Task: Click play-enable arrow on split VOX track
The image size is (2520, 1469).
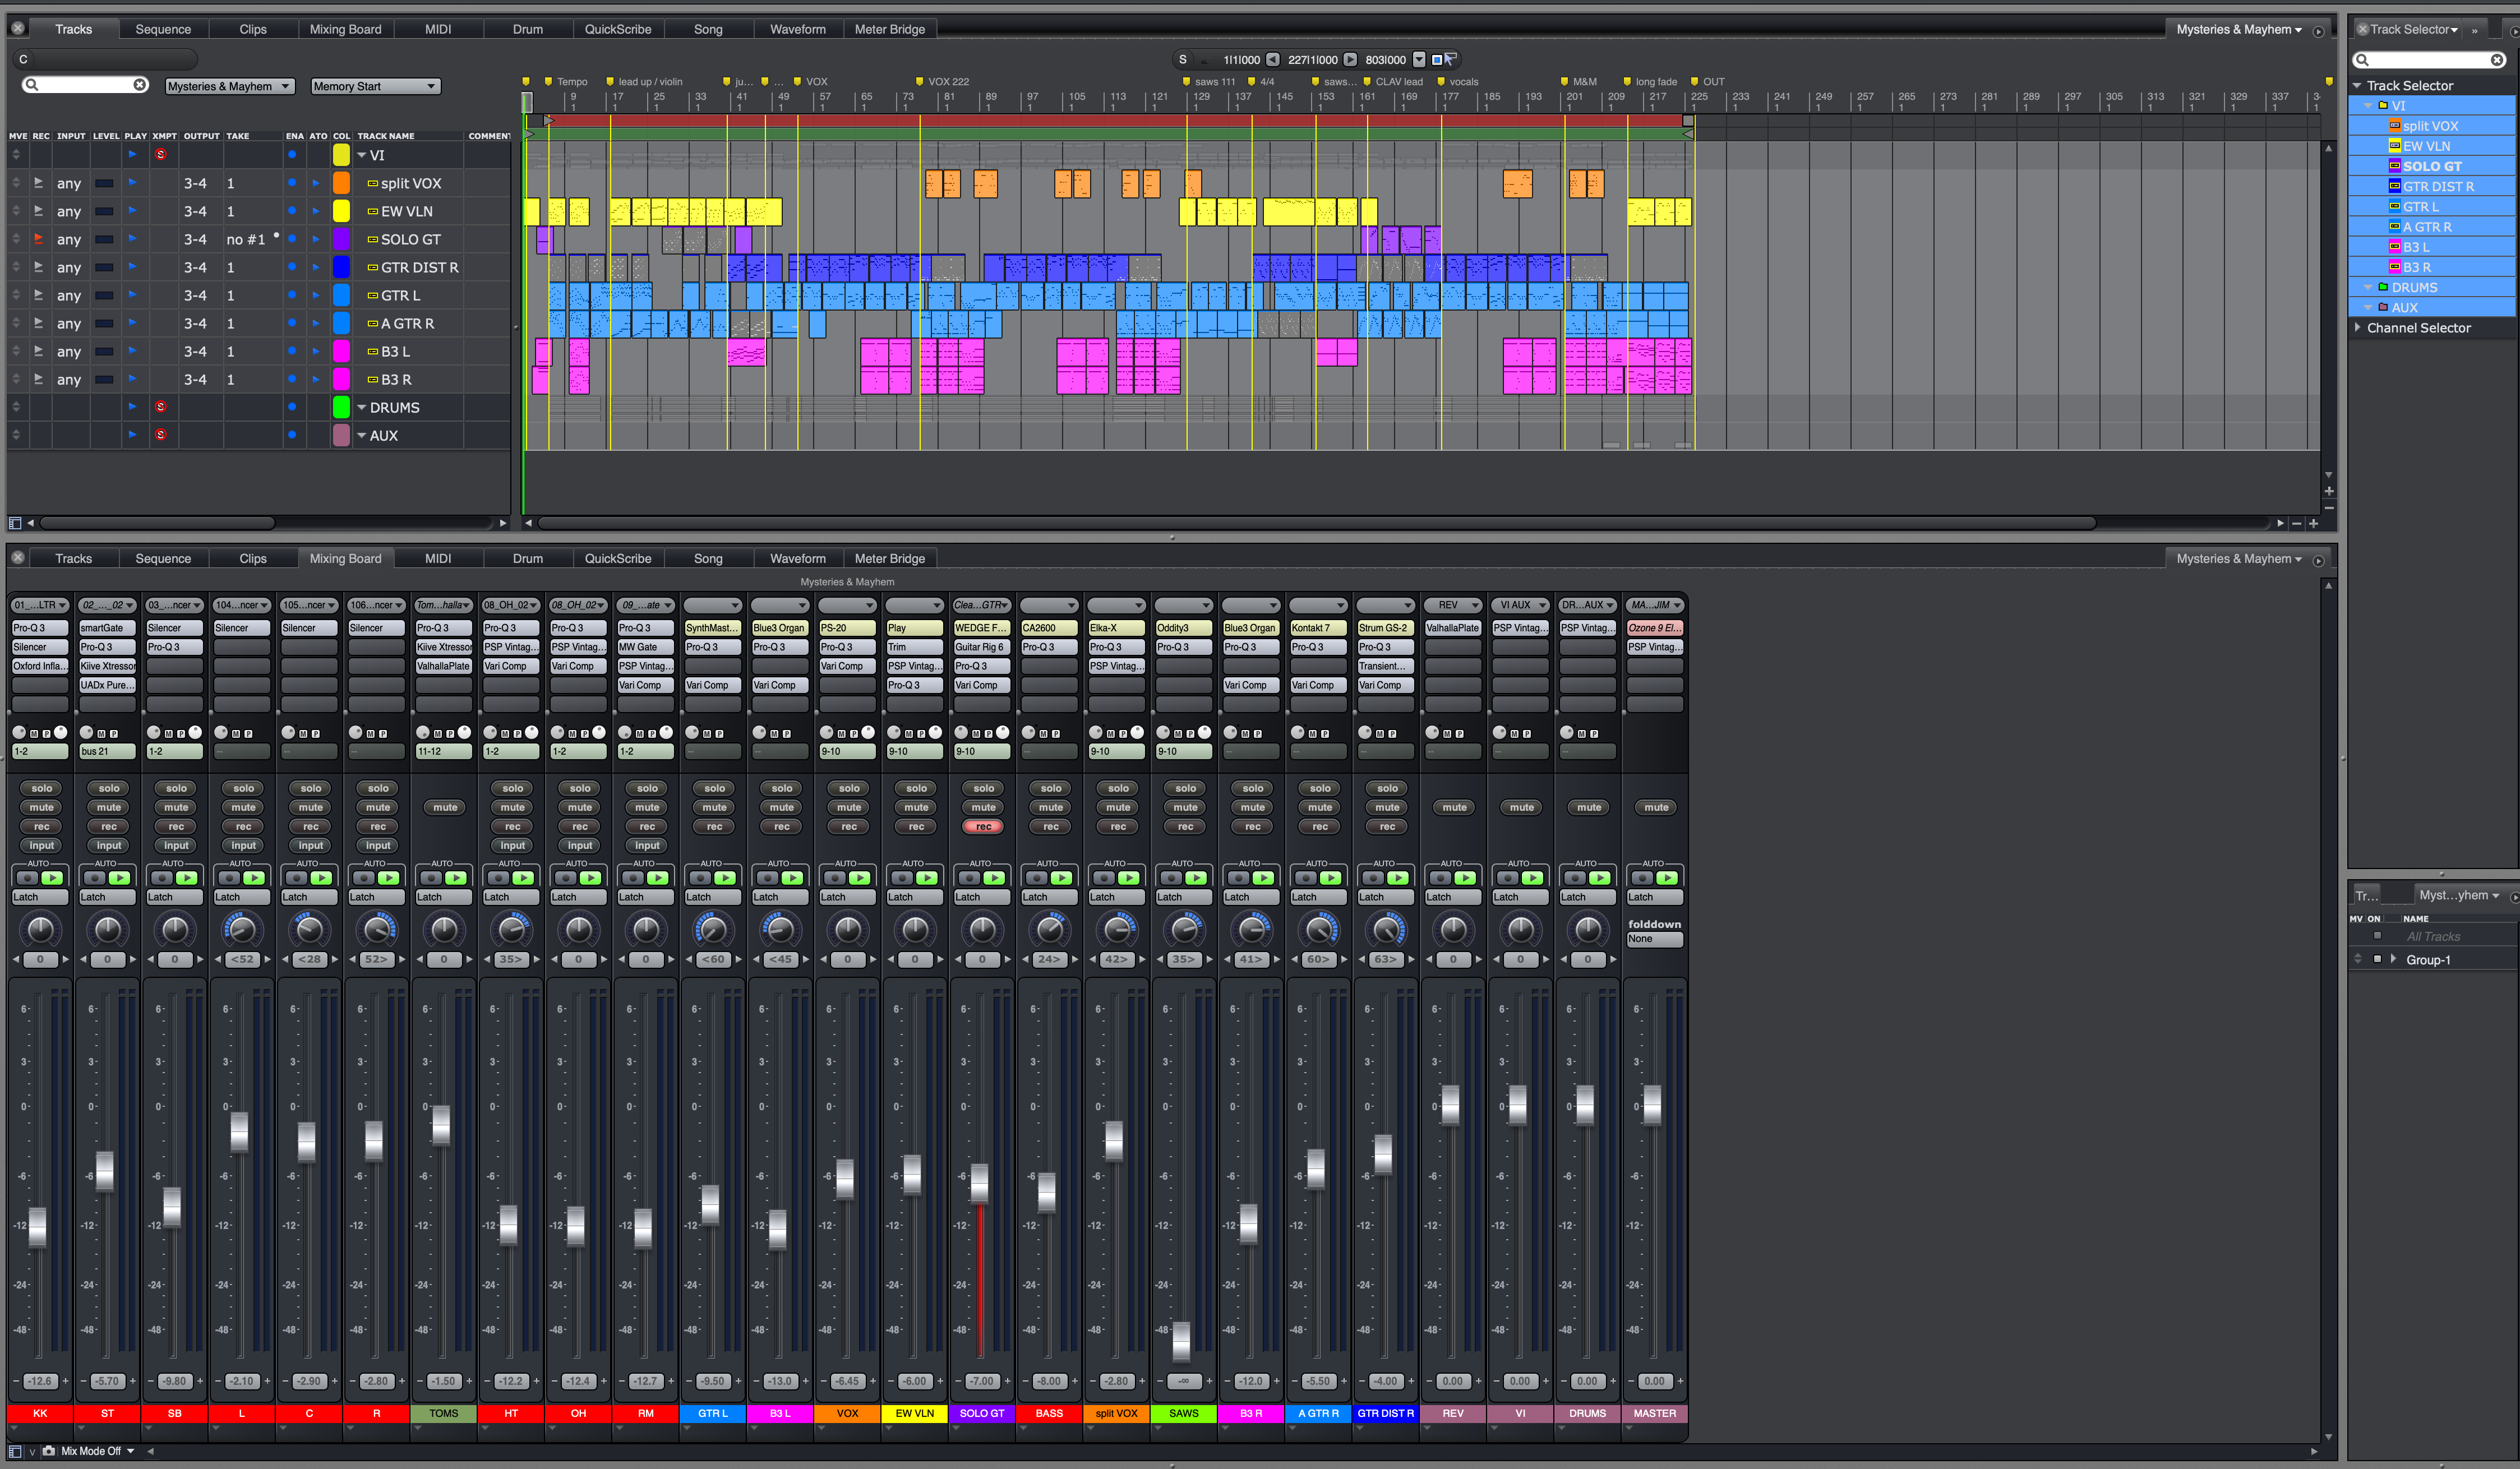Action: click(x=132, y=183)
